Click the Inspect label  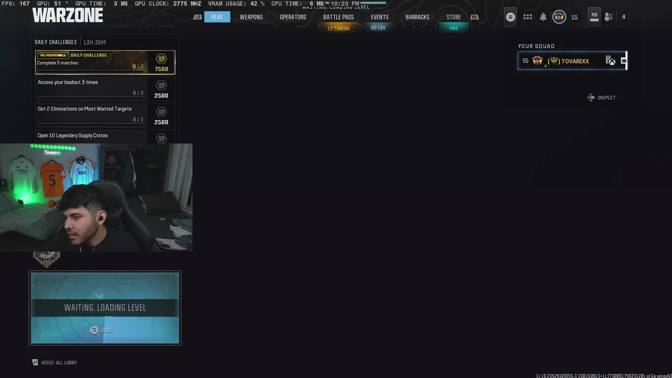606,98
